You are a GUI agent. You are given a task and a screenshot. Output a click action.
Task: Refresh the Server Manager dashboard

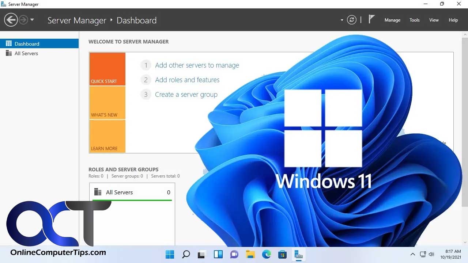(351, 20)
